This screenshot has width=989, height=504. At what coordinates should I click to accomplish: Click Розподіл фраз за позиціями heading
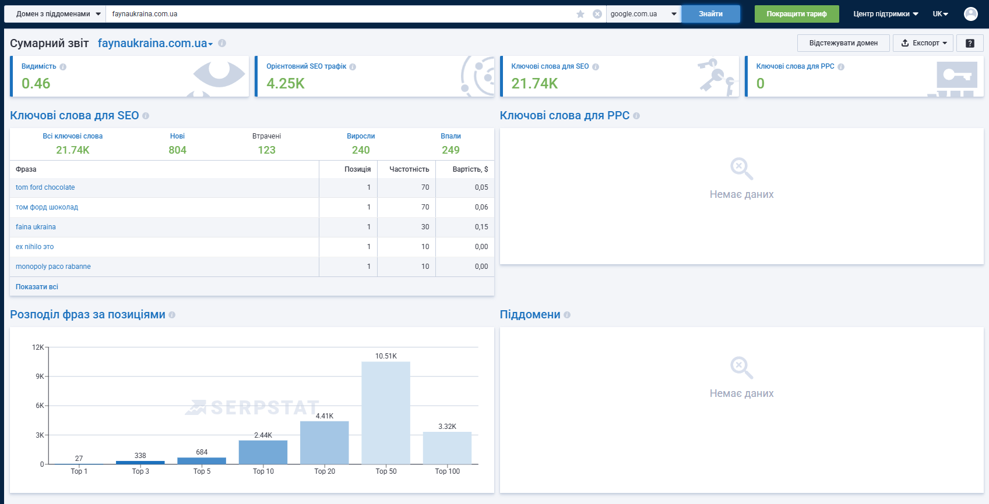(87, 314)
